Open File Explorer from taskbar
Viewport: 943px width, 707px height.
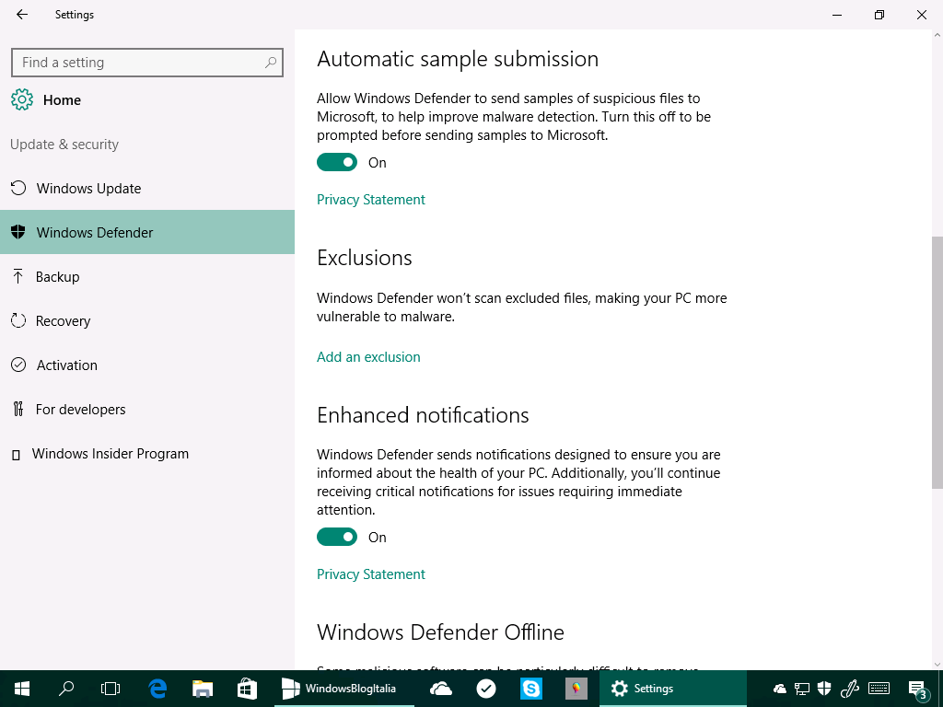203,689
